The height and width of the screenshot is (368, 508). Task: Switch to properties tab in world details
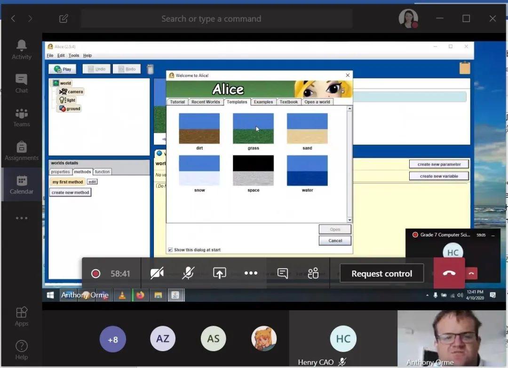(60, 172)
